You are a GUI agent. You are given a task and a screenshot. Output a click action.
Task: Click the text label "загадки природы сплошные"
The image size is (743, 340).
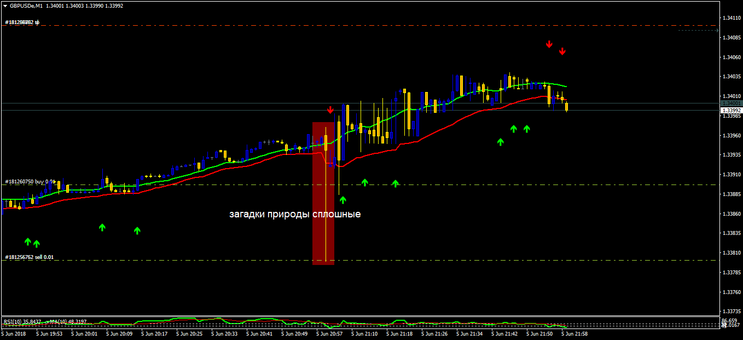pos(295,214)
